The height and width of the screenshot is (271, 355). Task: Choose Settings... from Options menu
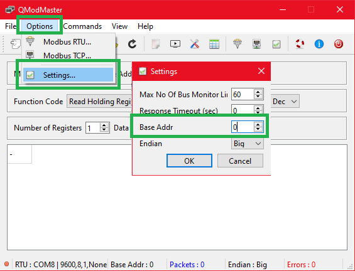coord(68,75)
